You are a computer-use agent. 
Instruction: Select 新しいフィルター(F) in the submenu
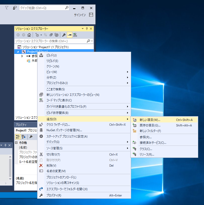[164, 131]
